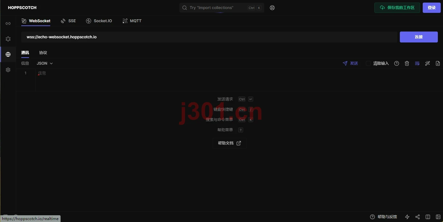Click the search bar Try Import collections

(222, 8)
